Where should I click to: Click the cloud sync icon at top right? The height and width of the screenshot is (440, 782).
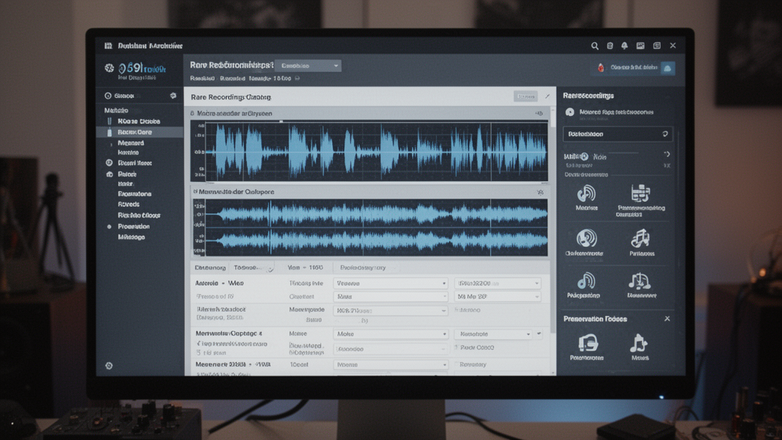pos(667,68)
